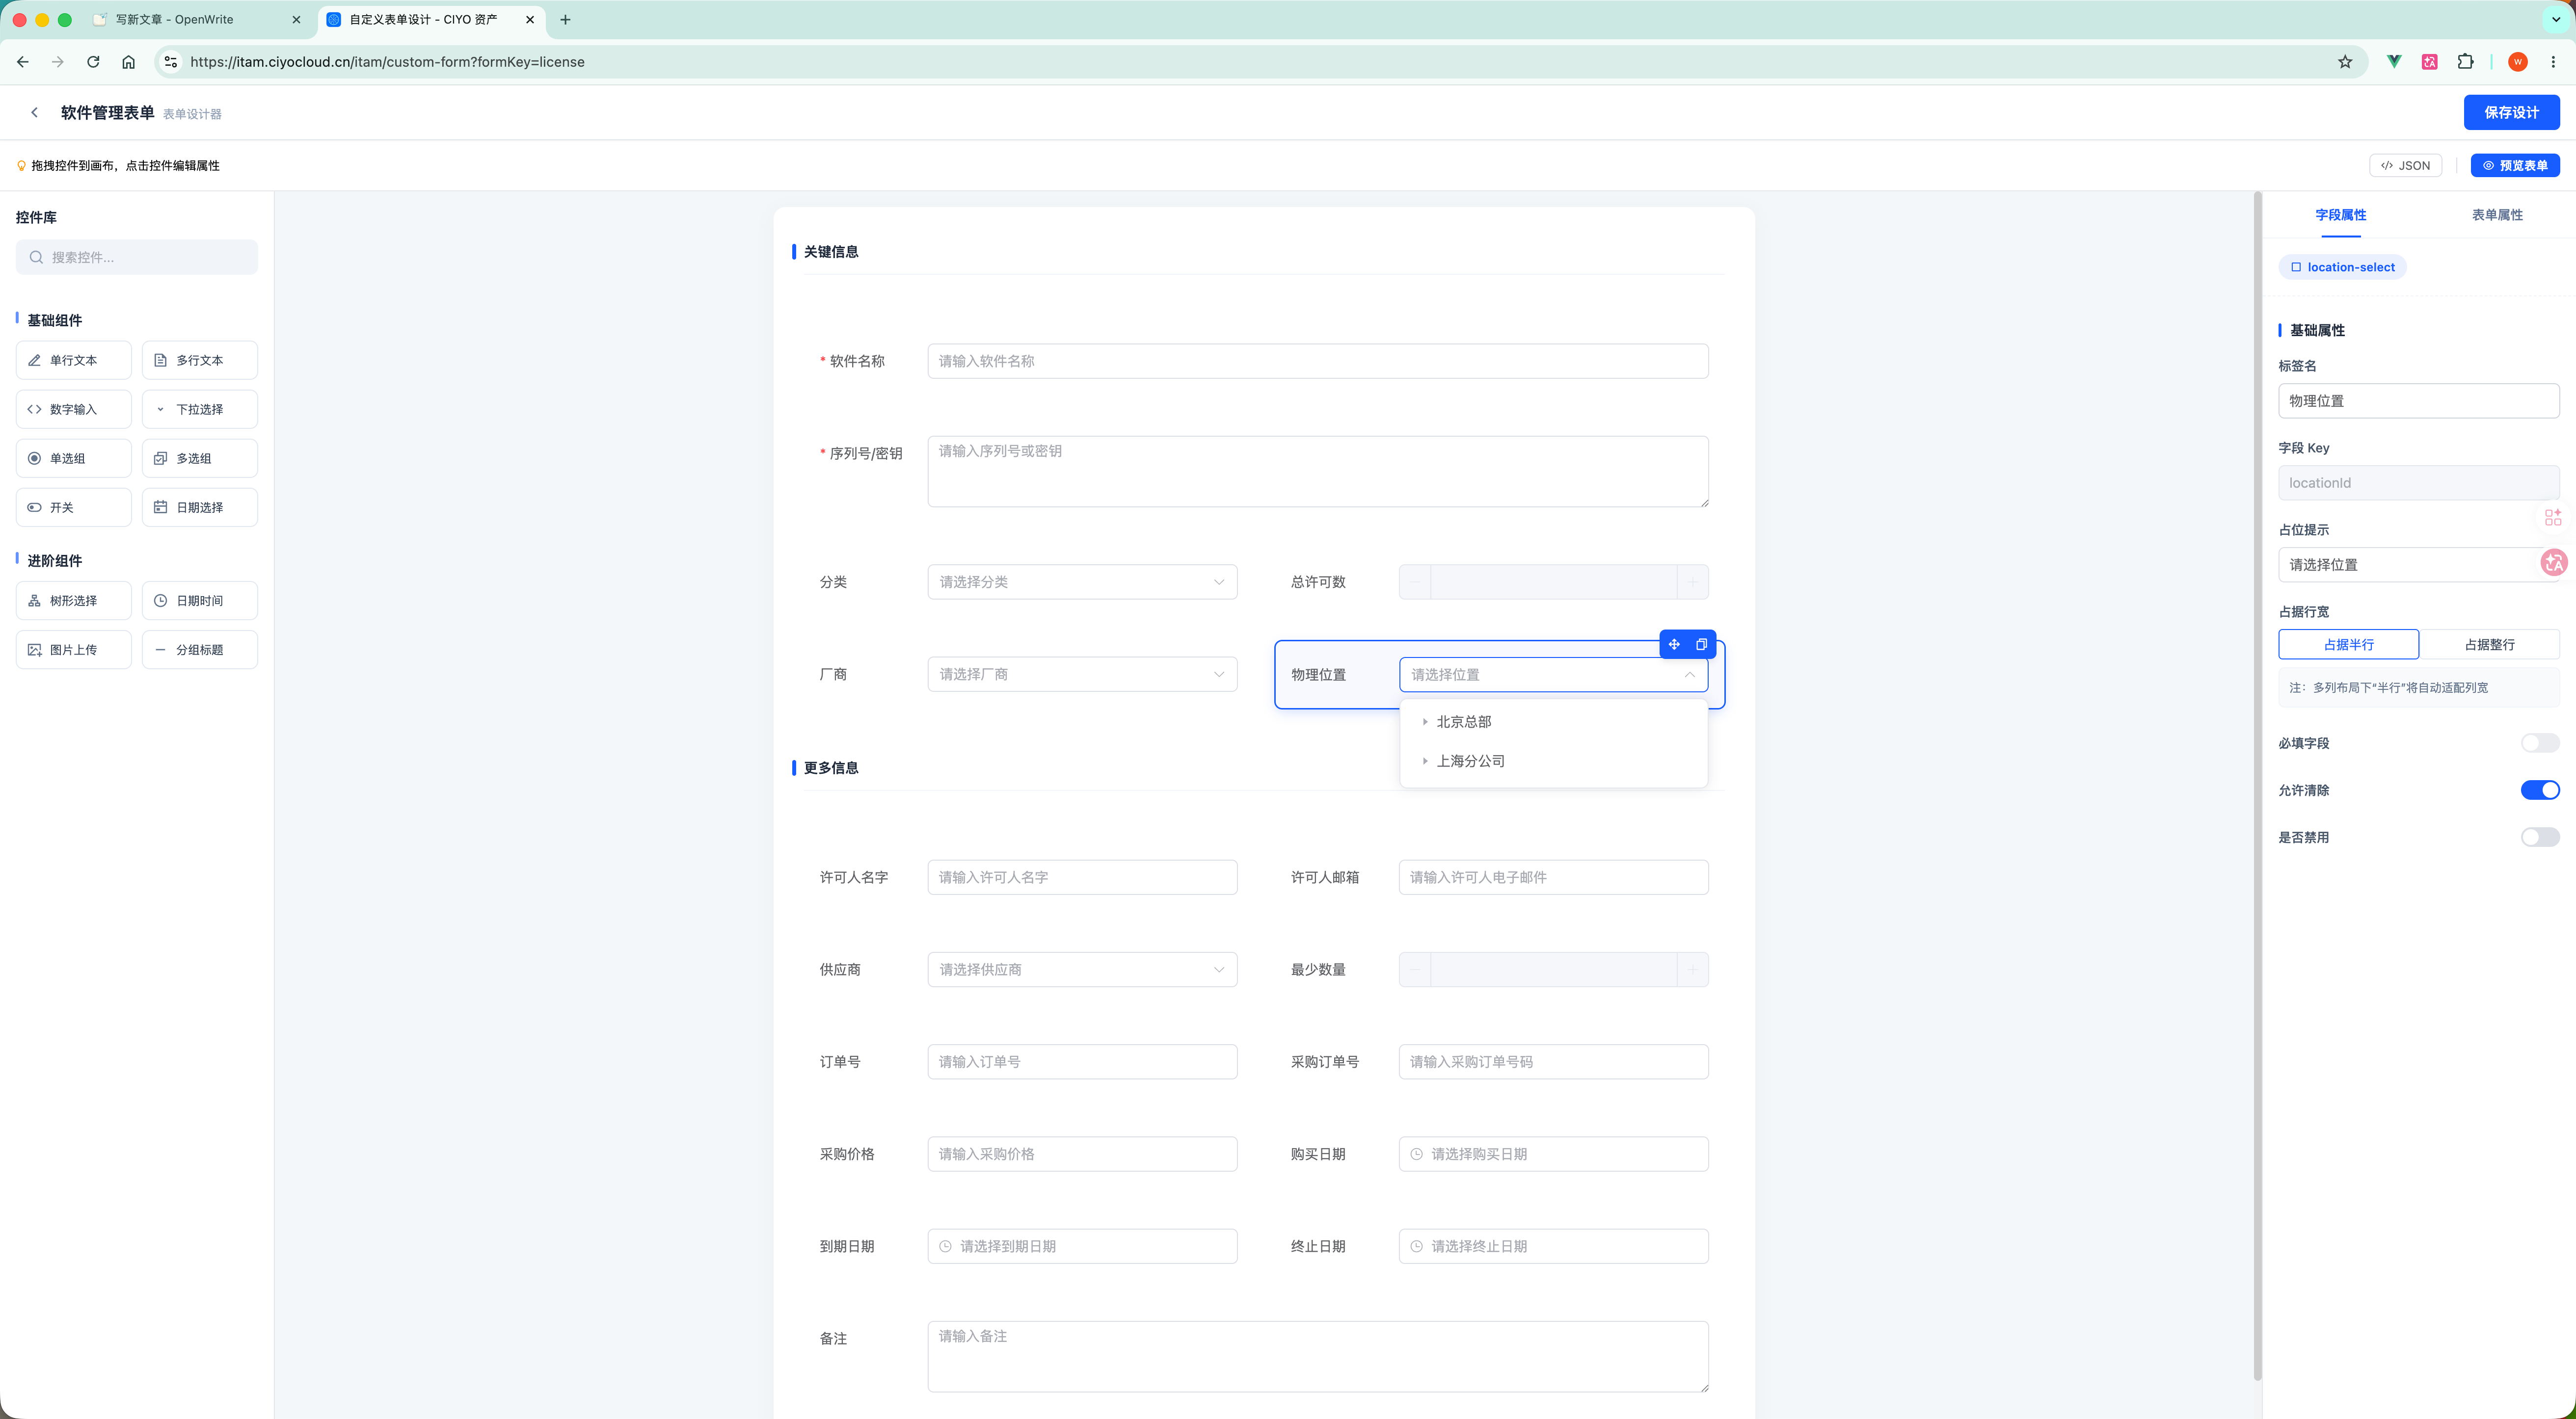Select the 图片上传 control
Screen dimensions: 2576x1419
click(74, 650)
